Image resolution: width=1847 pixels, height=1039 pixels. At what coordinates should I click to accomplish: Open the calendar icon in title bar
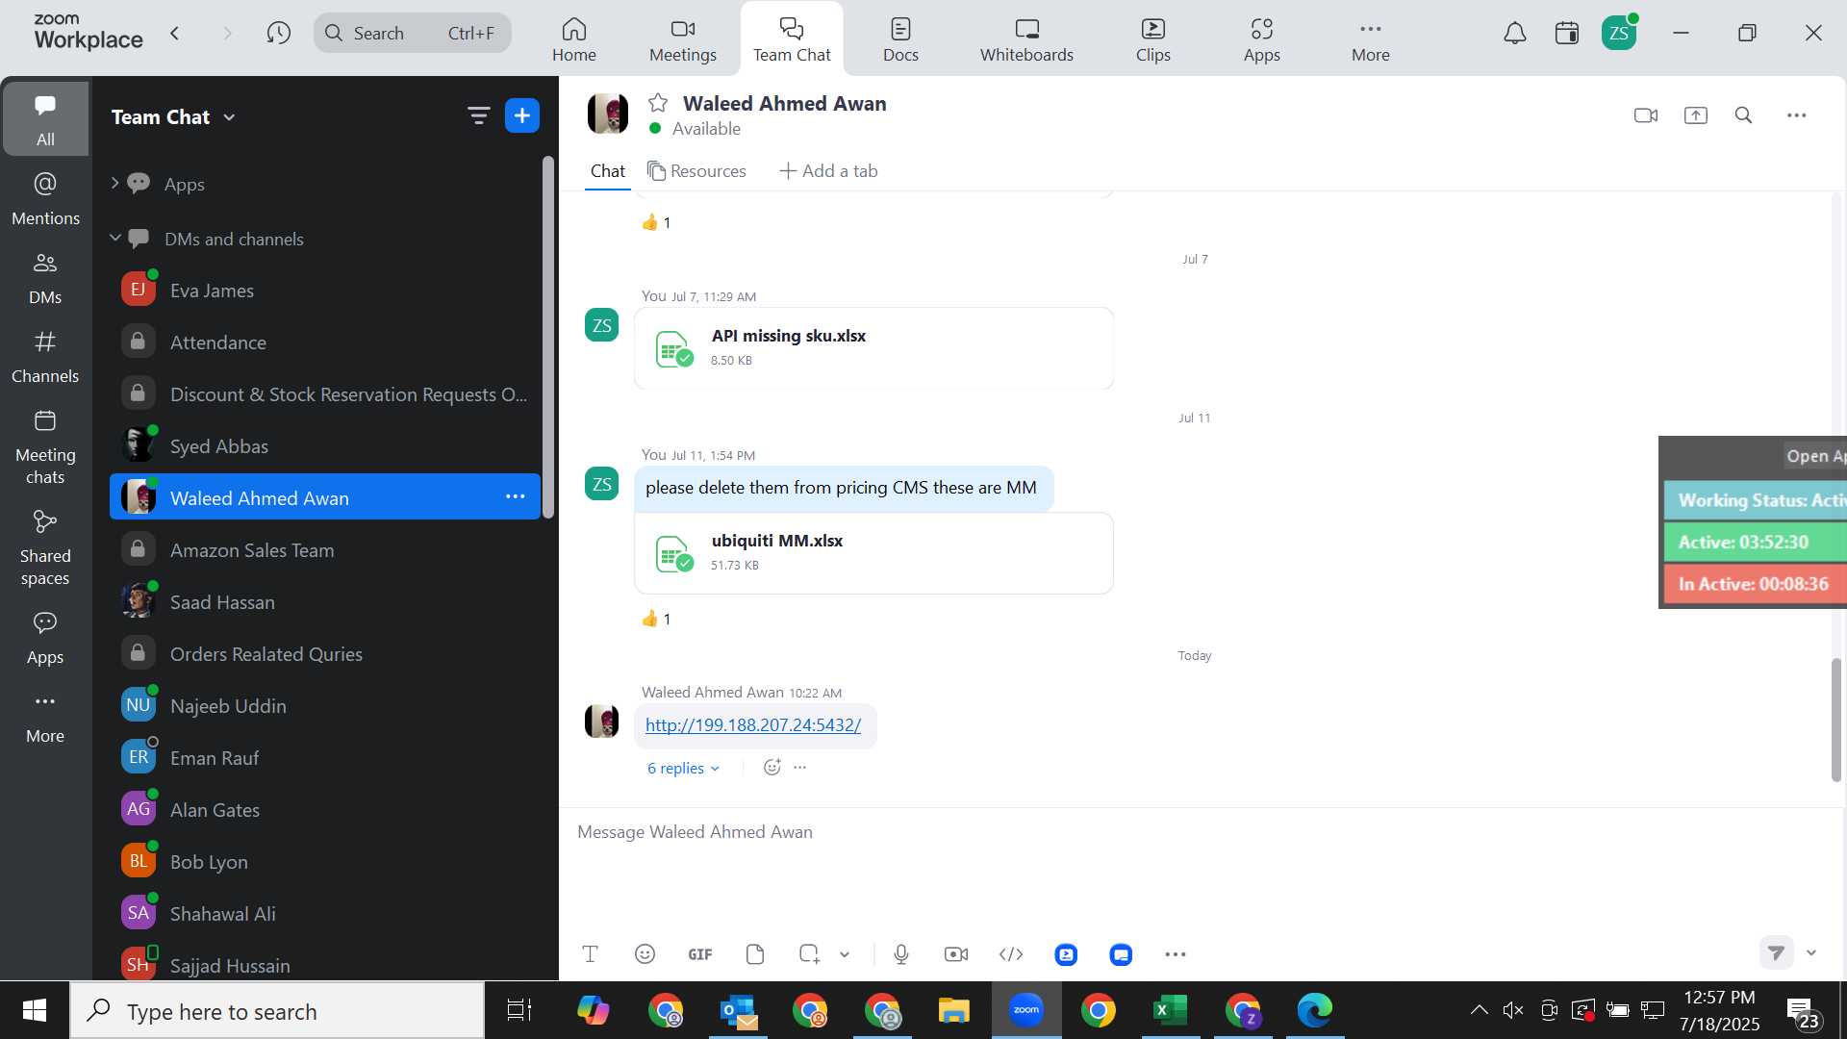(x=1567, y=34)
